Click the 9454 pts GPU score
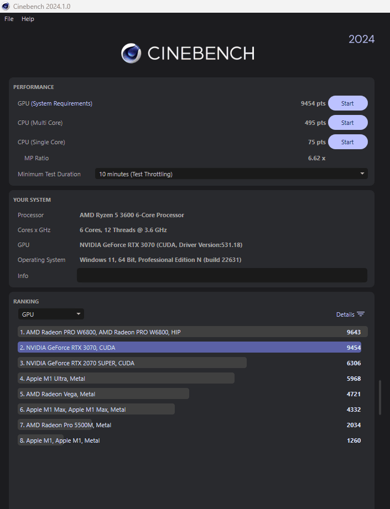 pyautogui.click(x=313, y=103)
